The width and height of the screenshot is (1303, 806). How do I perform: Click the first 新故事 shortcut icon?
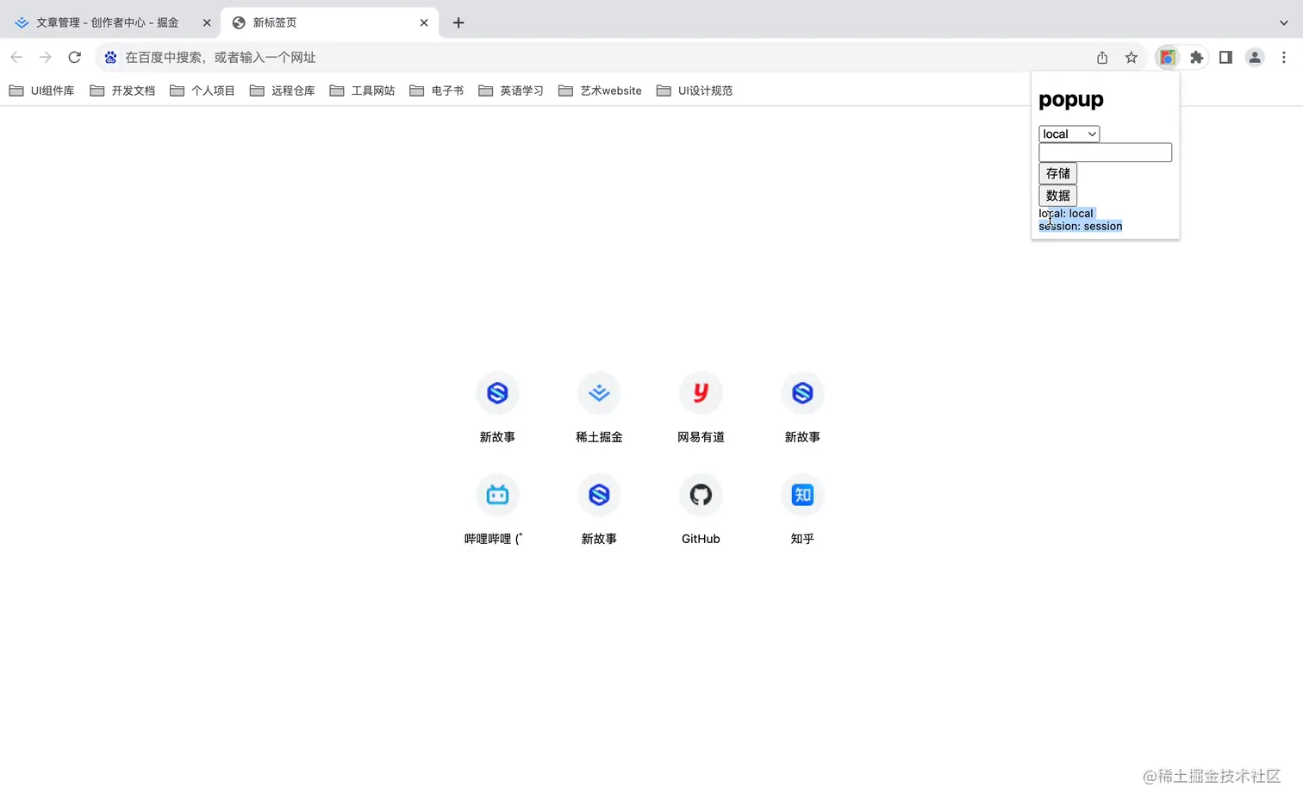click(497, 392)
